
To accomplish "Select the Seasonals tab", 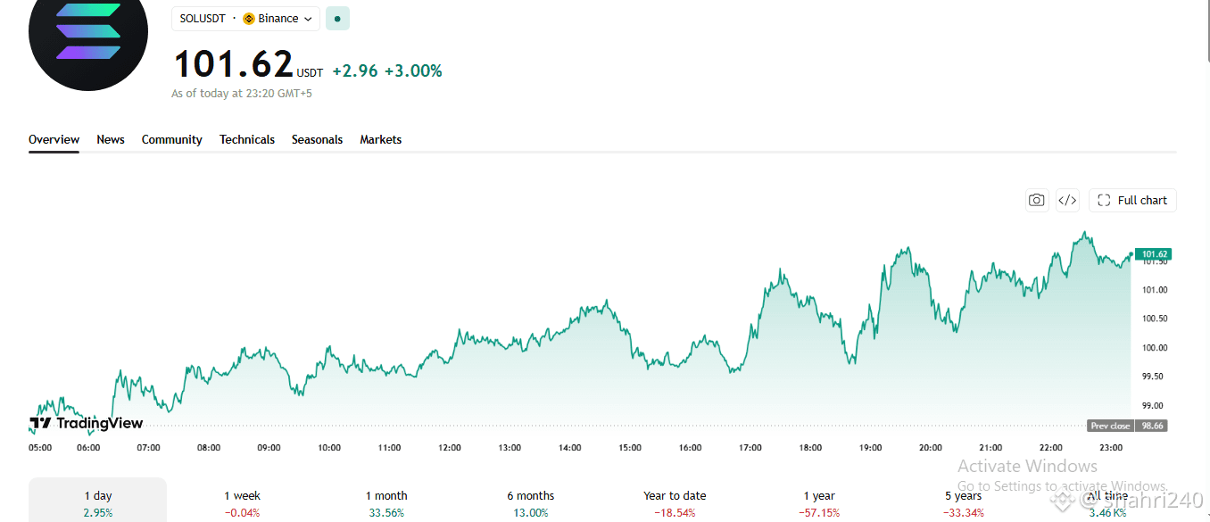I will 317,139.
